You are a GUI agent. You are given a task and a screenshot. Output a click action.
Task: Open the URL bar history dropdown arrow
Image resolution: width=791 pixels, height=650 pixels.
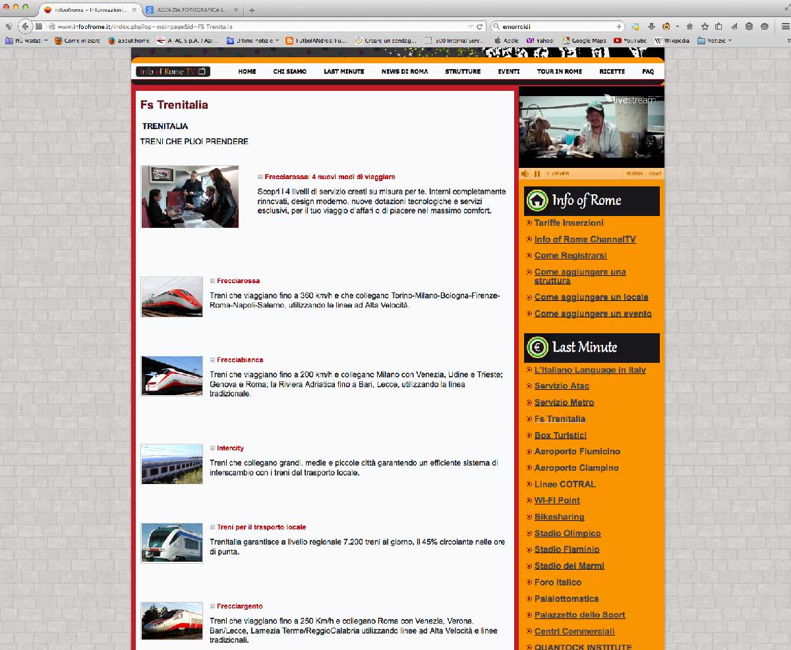pyautogui.click(x=470, y=27)
